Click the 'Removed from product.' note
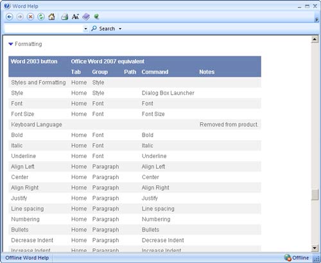This screenshot has height=263, width=321. [229, 125]
